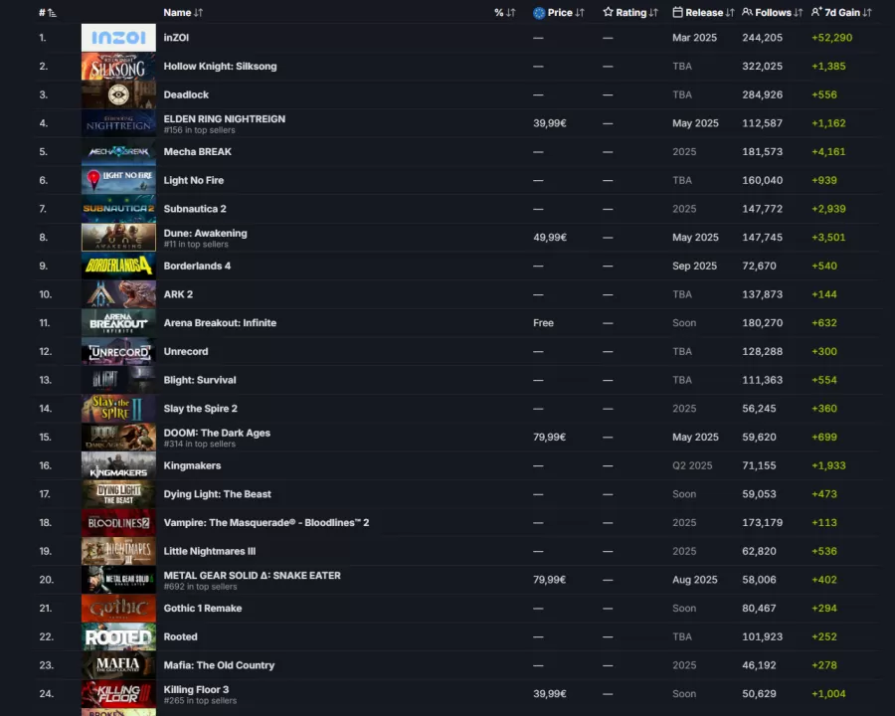Open the Arena Breakout thumbnail
The height and width of the screenshot is (716, 895).
pos(118,323)
